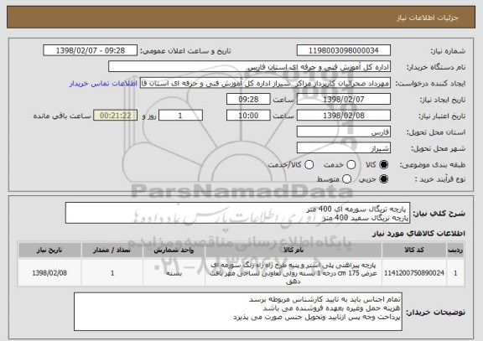Select the خدمت radio button

tap(351, 165)
